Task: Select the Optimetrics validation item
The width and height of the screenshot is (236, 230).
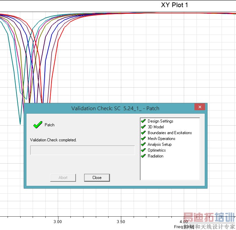Action: pos(157,150)
